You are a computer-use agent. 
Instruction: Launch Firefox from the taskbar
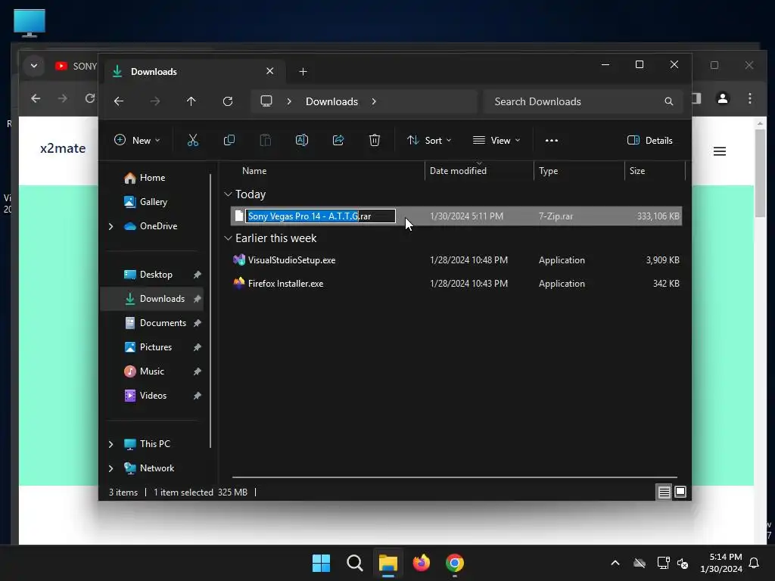421,563
